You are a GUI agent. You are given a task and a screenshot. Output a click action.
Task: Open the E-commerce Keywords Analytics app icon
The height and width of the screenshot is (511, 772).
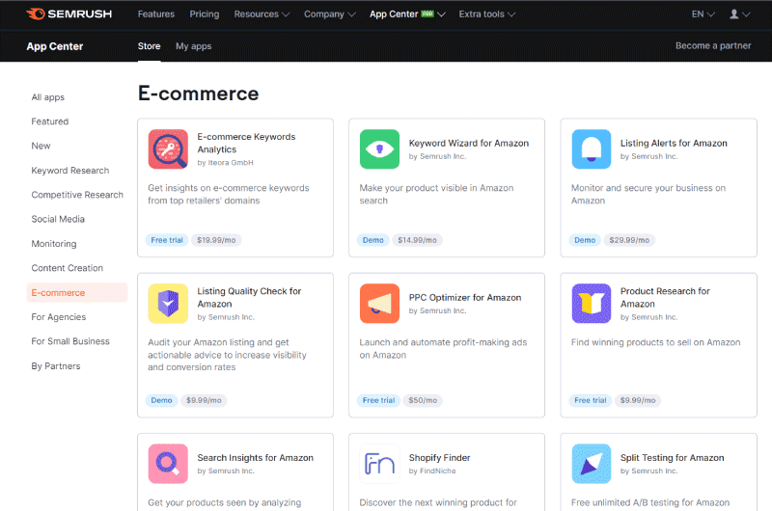coord(168,149)
